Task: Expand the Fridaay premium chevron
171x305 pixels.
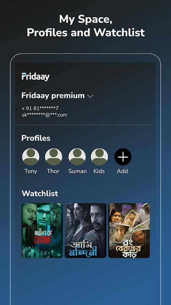Action: tap(90, 96)
